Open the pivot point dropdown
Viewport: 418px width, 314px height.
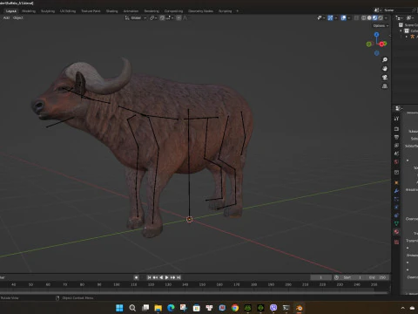click(153, 18)
